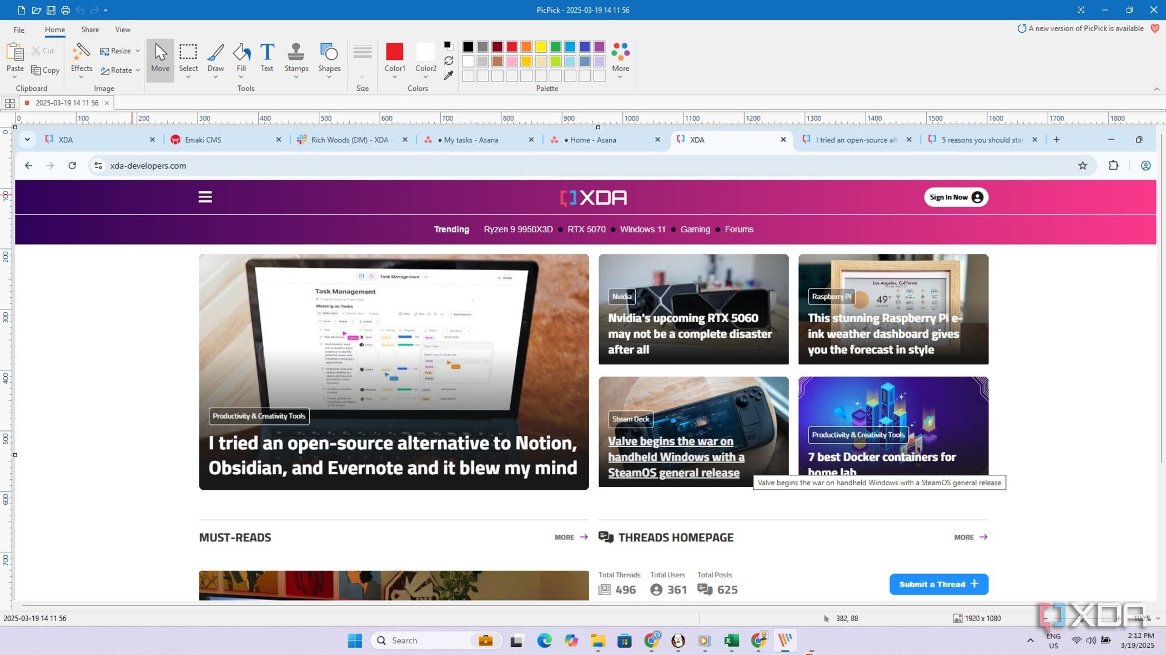Open the thumbnail grid view icon
1166x655 pixels.
click(9, 103)
